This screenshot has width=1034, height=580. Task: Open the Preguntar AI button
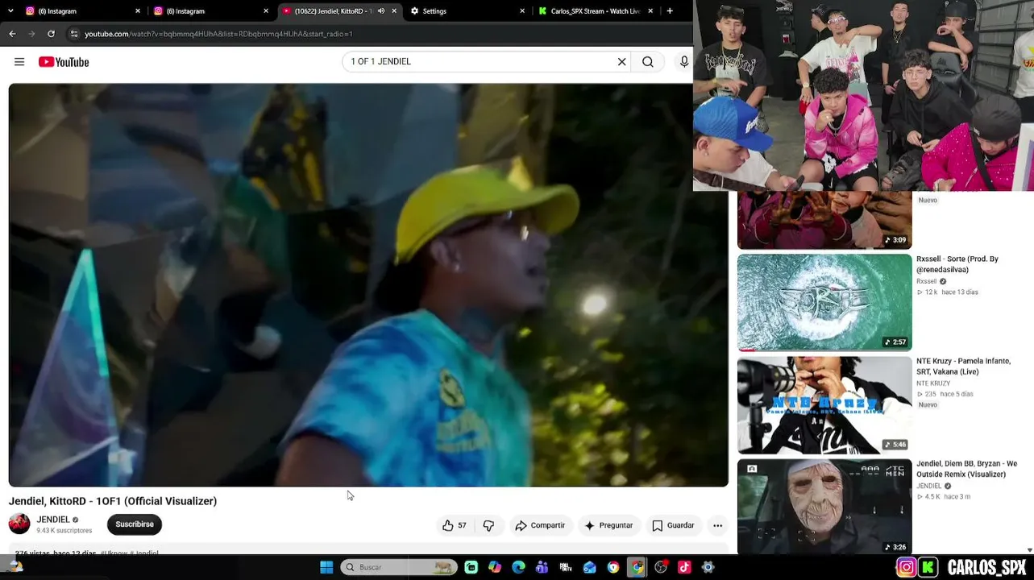click(x=608, y=525)
